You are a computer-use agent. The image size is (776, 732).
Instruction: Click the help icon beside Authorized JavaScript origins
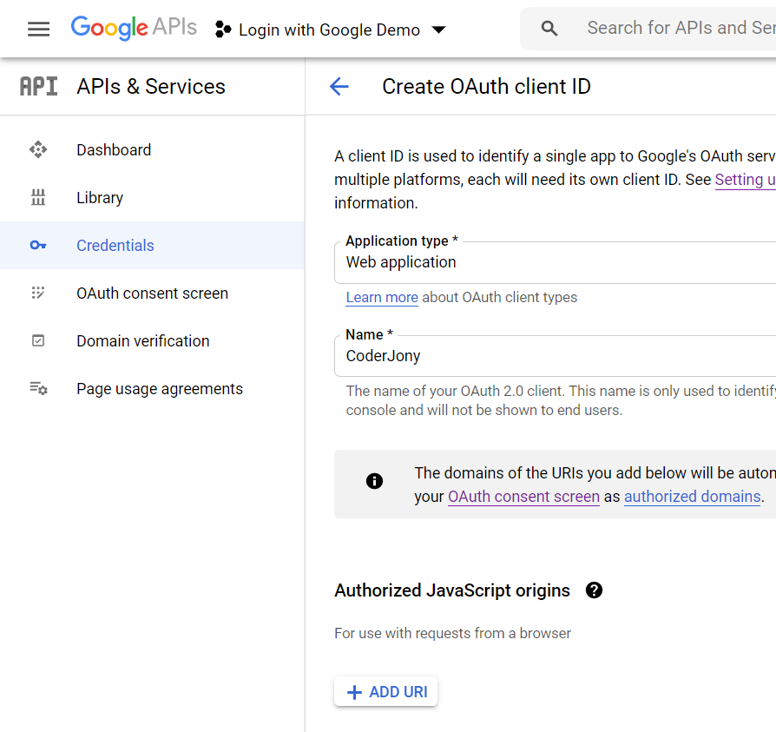(594, 590)
